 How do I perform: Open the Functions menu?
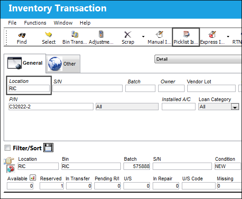pyautogui.click(x=35, y=23)
